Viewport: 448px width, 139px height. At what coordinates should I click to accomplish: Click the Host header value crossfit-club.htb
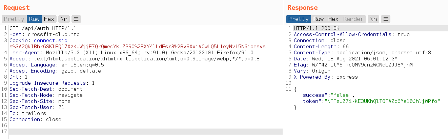click(54, 34)
